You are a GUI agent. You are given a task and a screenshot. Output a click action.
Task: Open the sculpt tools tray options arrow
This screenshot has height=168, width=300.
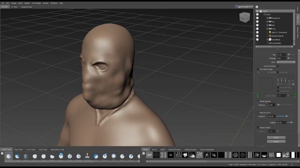(x=2, y=154)
